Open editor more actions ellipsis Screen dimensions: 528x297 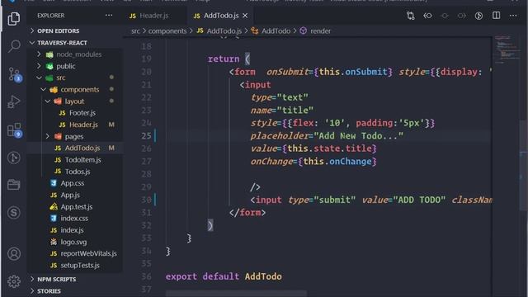click(x=513, y=16)
